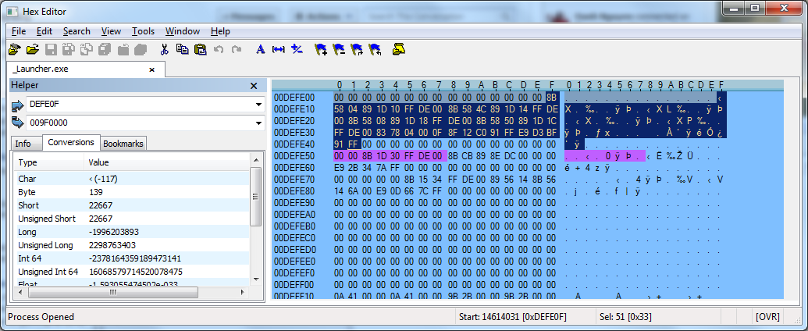The width and height of the screenshot is (808, 331).
Task: Open the Search menu
Action: pyautogui.click(x=77, y=31)
